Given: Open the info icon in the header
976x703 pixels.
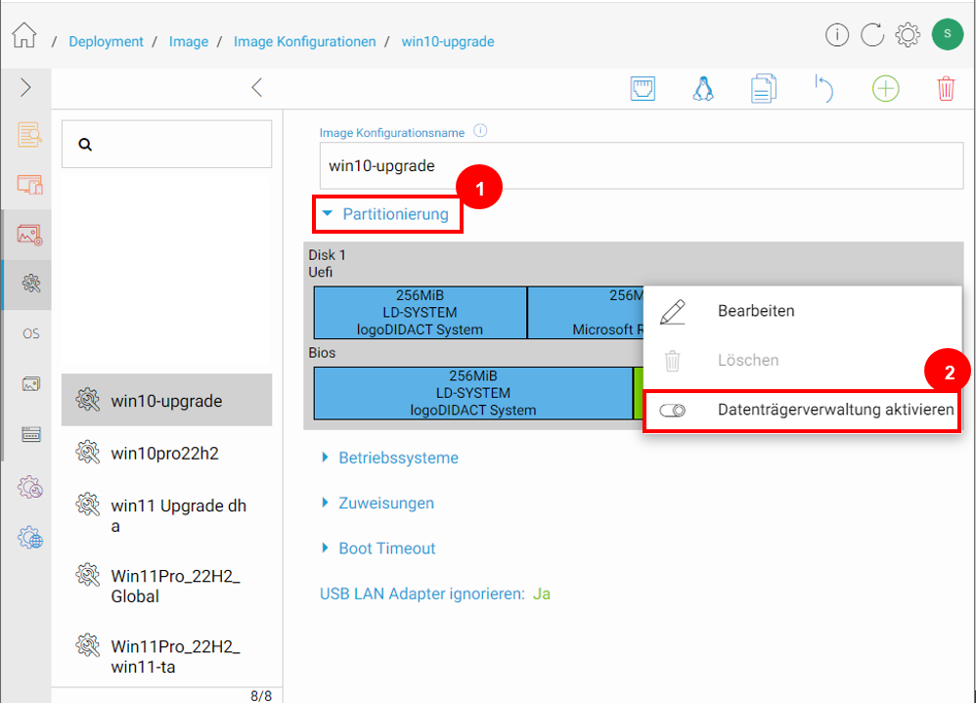Looking at the screenshot, I should click(x=836, y=35).
